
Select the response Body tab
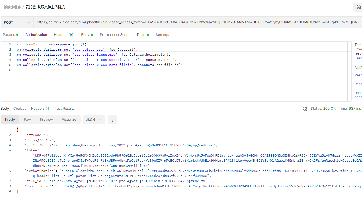pyautogui.click(x=5, y=109)
